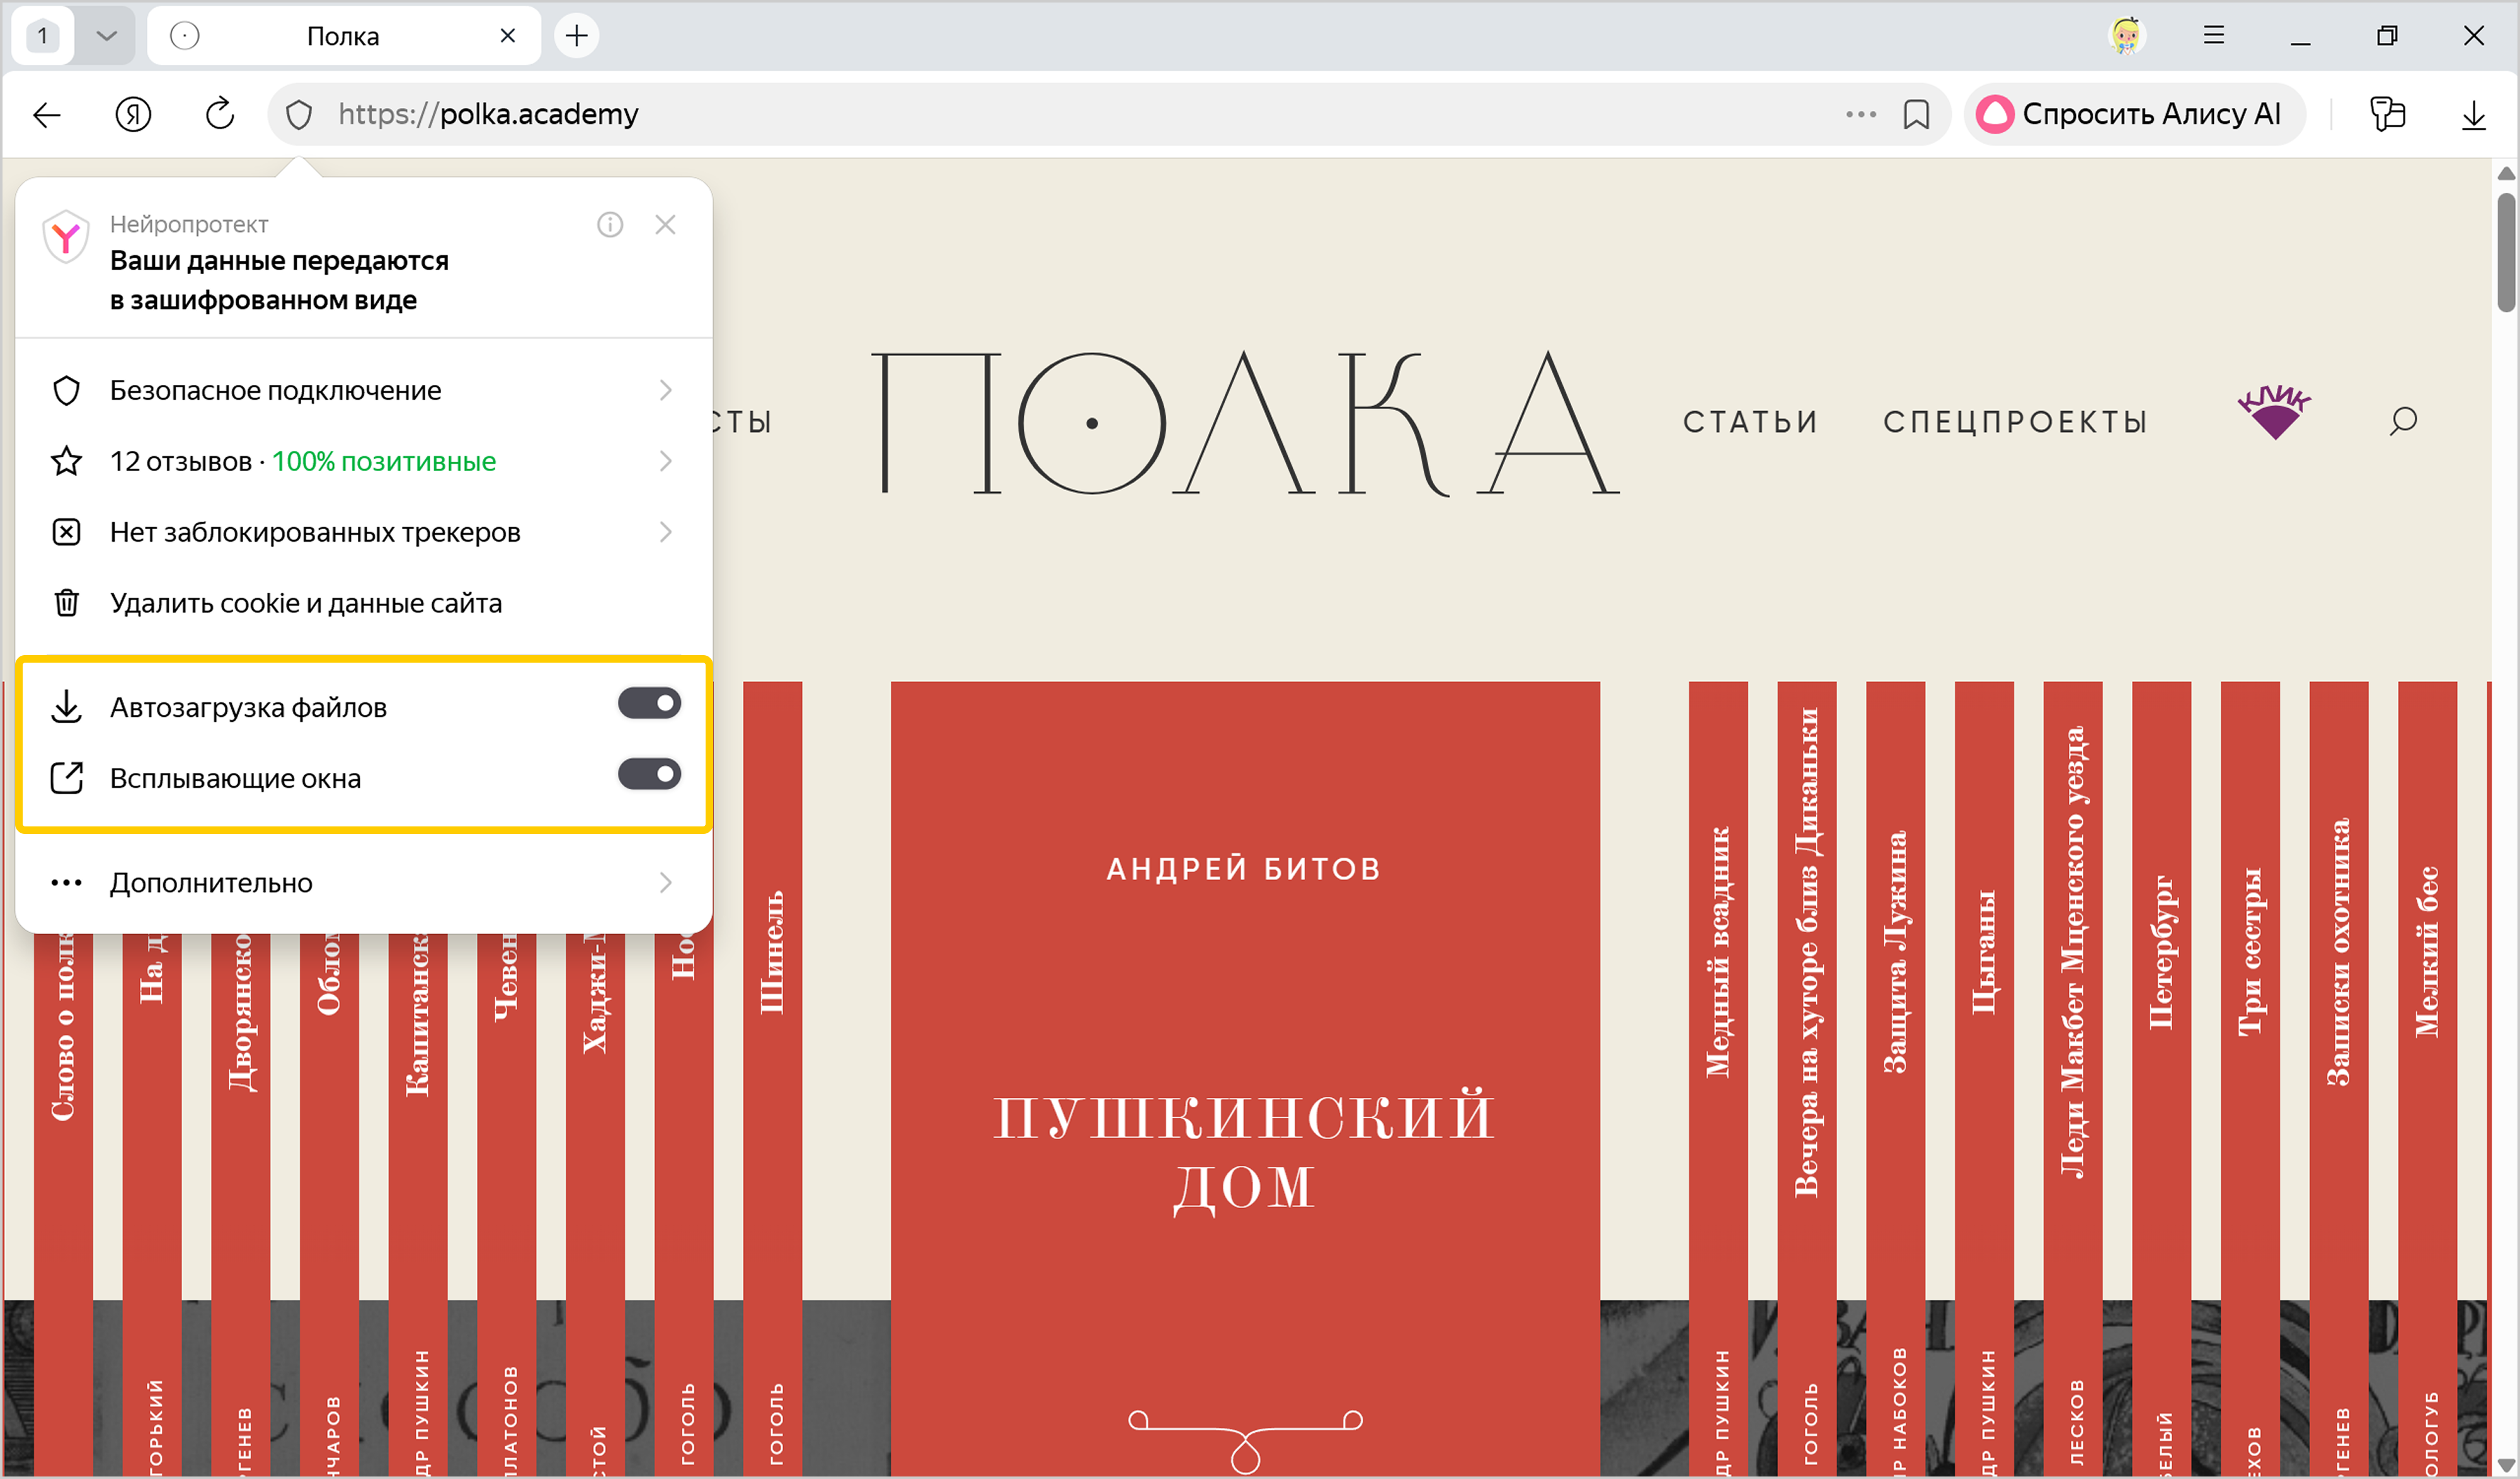Viewport: 2520px width, 1479px height.
Task: Toggle Автозагрузка файлов switch
Action: pyautogui.click(x=649, y=703)
